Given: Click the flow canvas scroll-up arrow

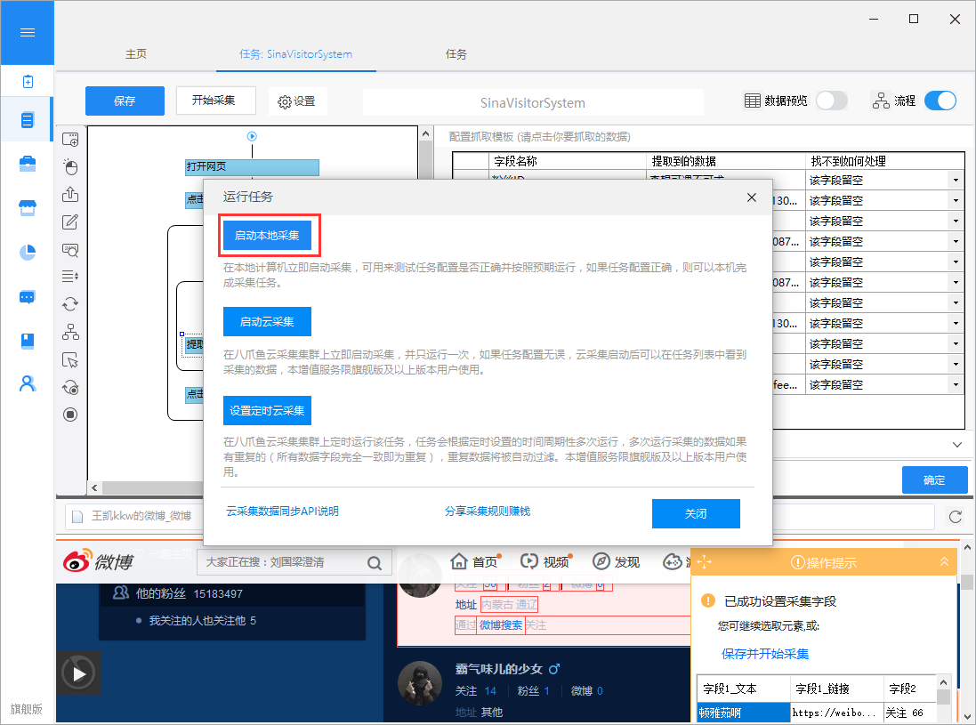Looking at the screenshot, I should coord(426,133).
